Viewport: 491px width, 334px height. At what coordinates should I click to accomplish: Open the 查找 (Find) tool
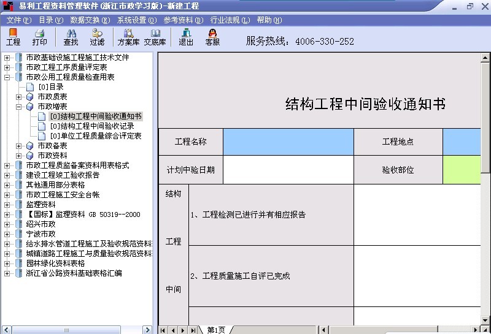pyautogui.click(x=71, y=37)
